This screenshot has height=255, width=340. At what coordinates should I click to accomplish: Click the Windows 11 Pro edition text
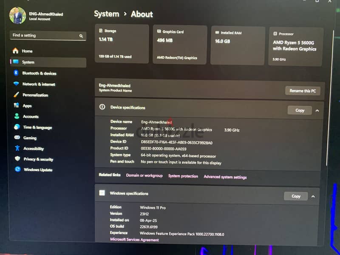pyautogui.click(x=153, y=207)
